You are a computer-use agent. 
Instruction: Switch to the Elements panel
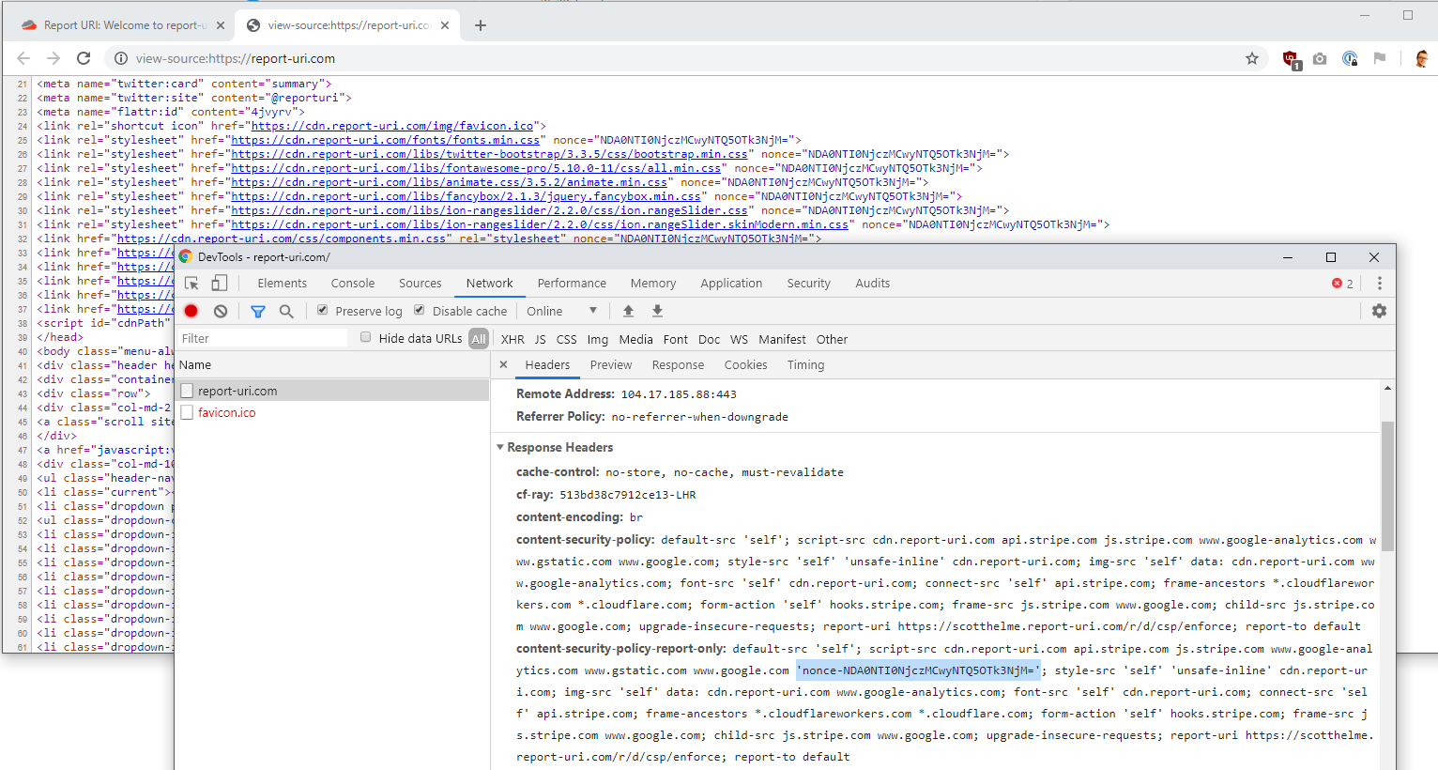tap(283, 284)
